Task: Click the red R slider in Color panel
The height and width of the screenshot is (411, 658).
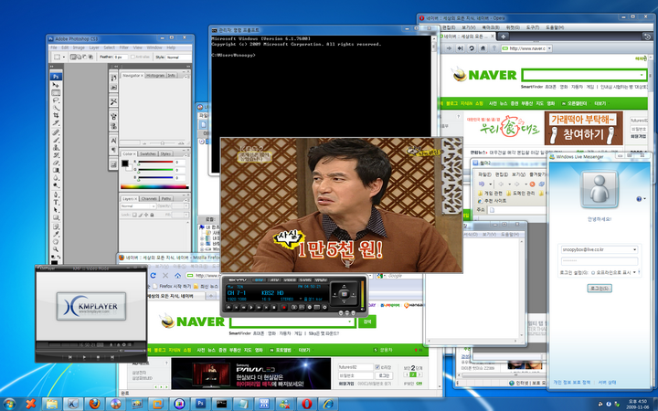Action: [155, 162]
